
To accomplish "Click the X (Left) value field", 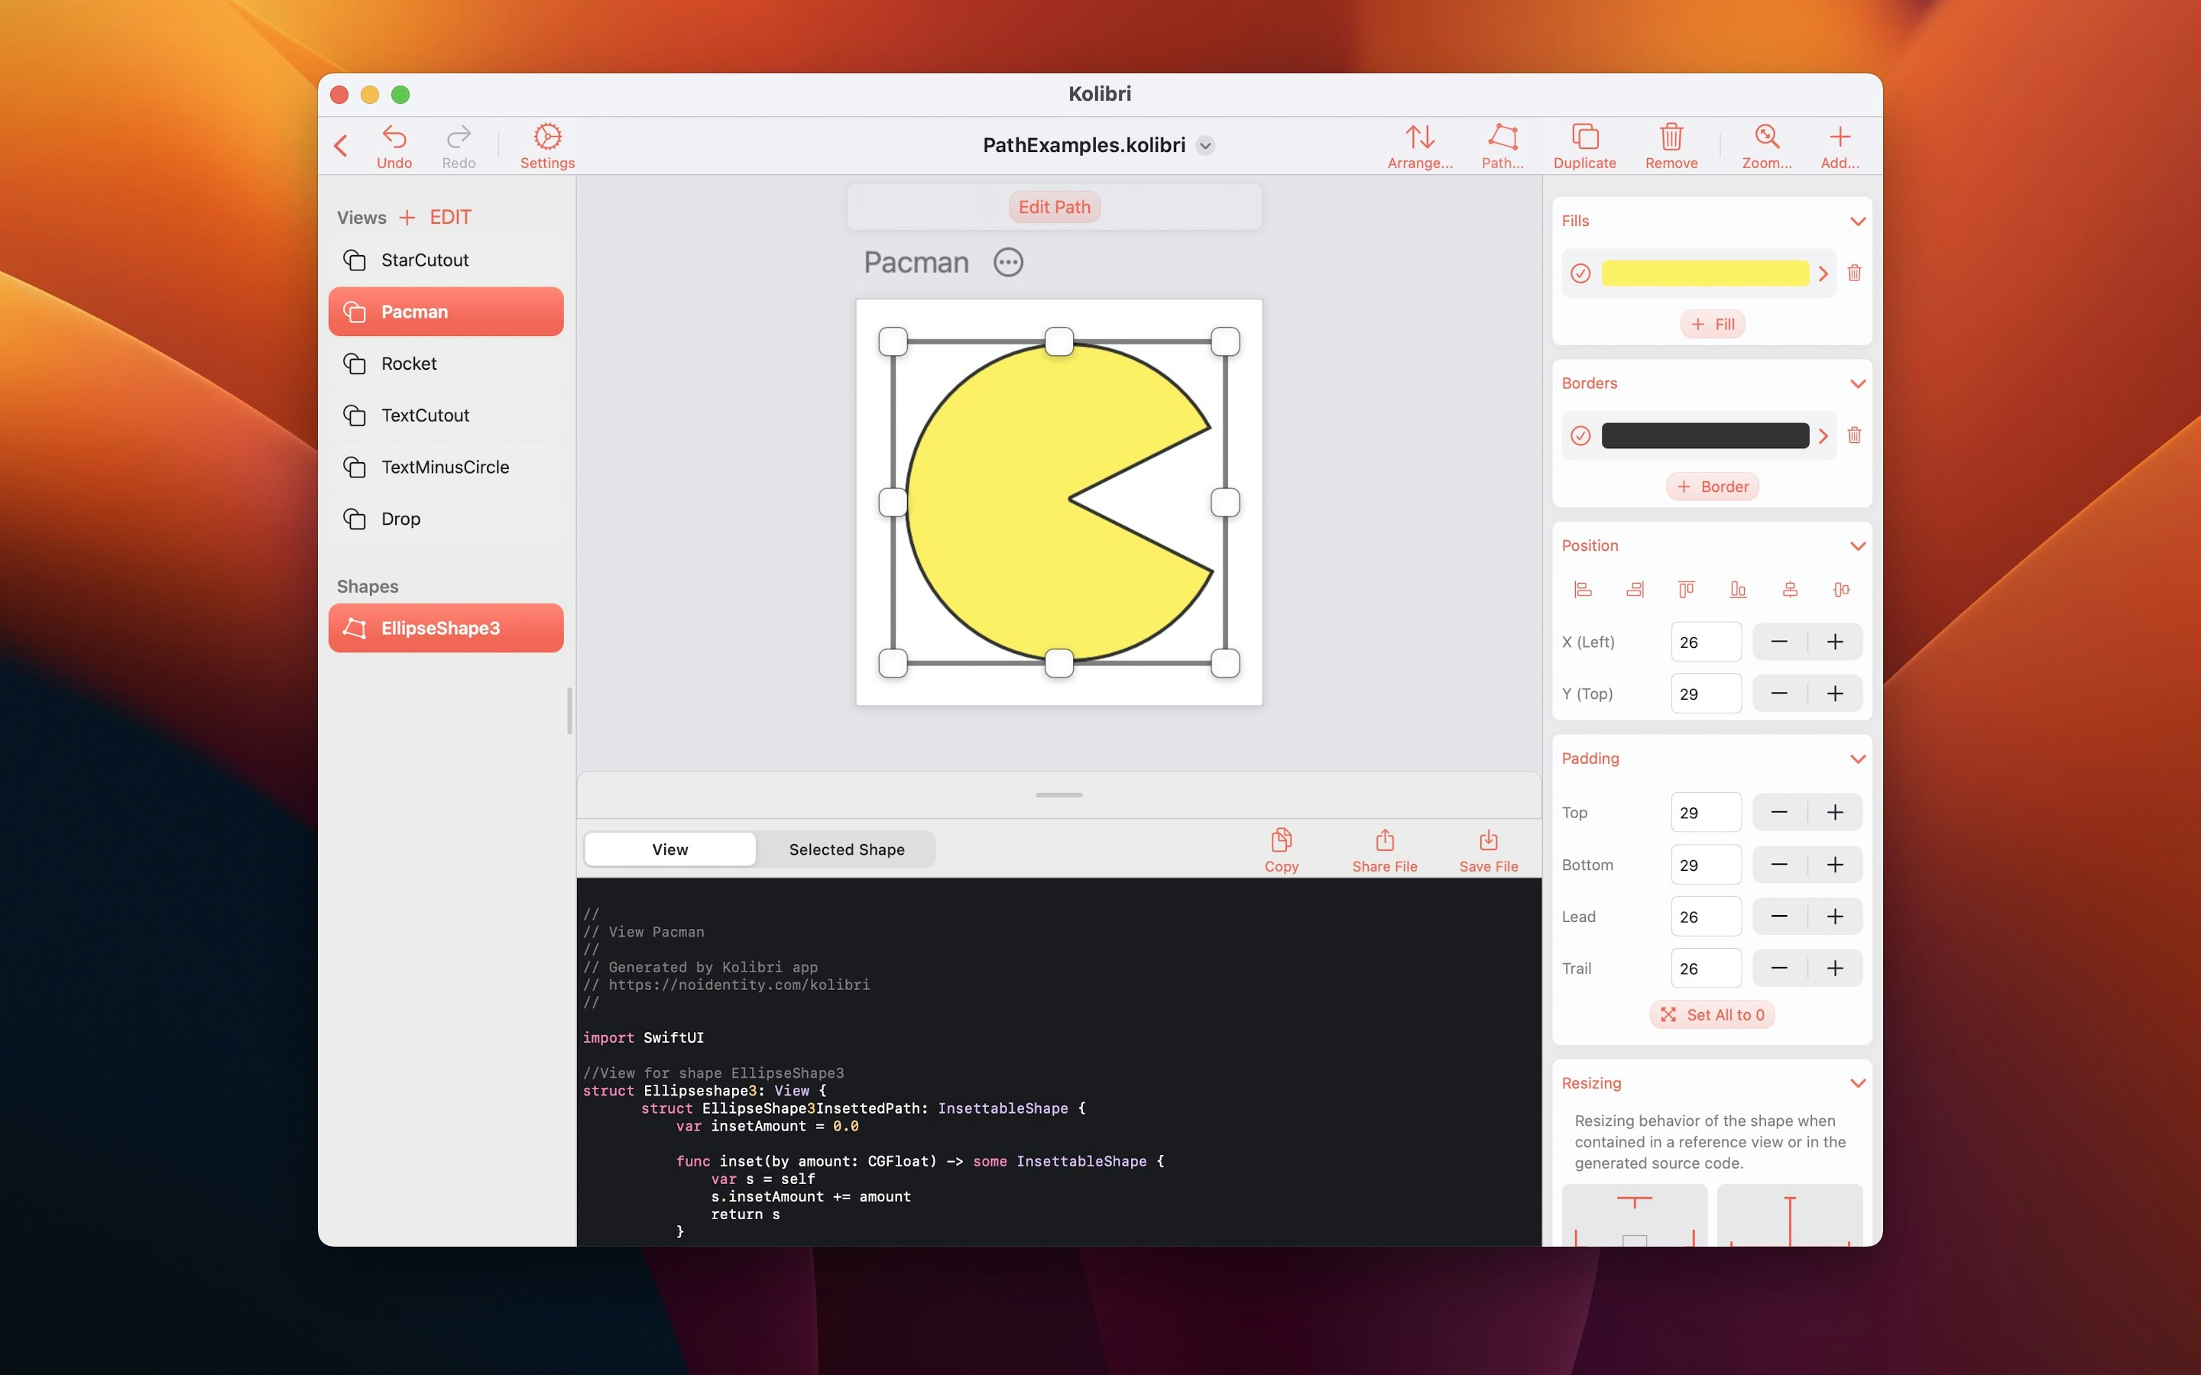I will (1705, 642).
